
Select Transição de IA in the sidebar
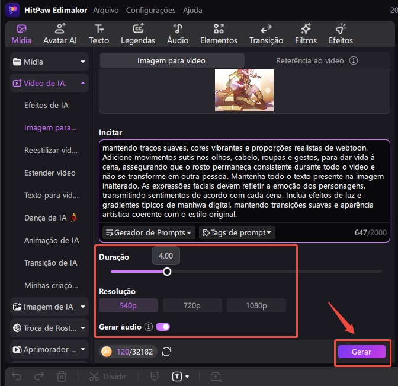[50, 263]
